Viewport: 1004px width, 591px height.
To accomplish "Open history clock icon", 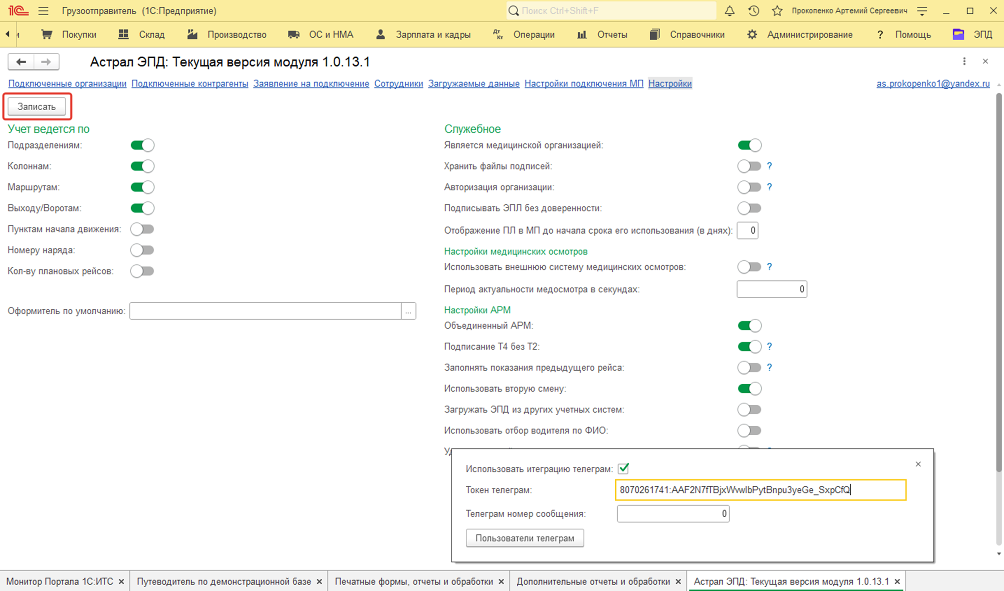I will coord(754,11).
